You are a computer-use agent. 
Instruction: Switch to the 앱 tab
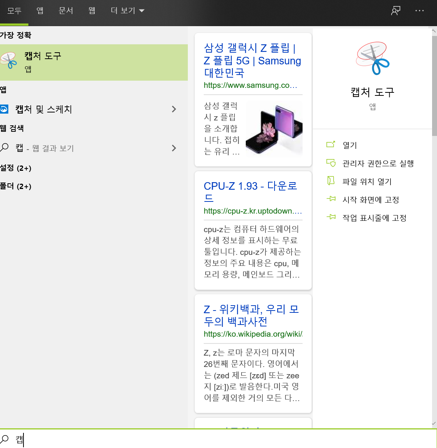coord(40,11)
